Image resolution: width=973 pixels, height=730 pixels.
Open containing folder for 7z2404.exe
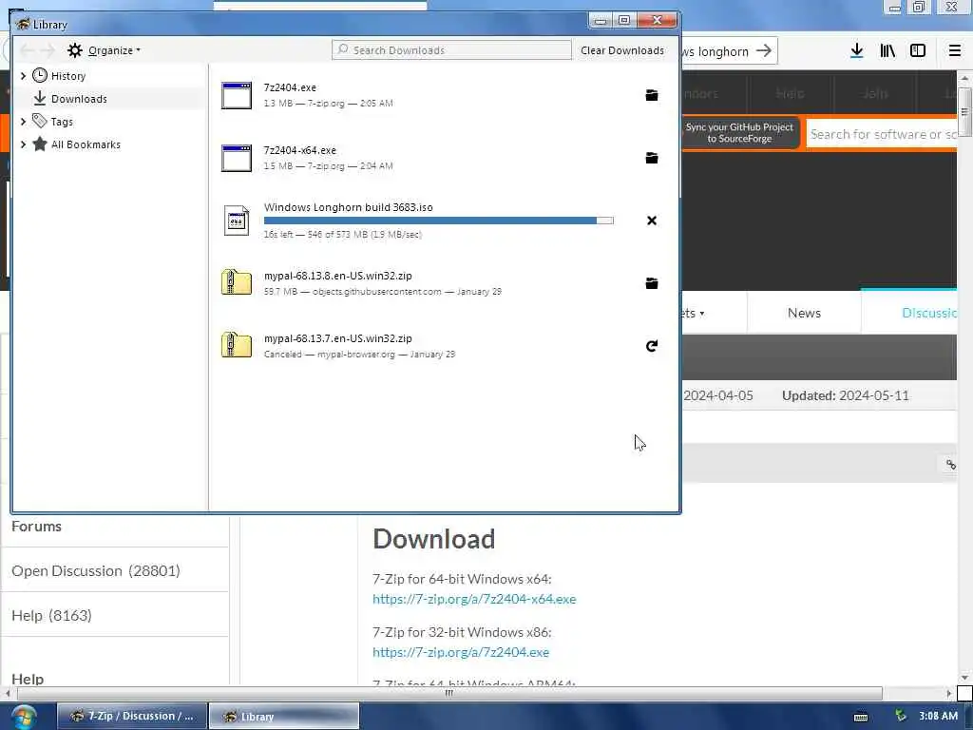(x=652, y=95)
